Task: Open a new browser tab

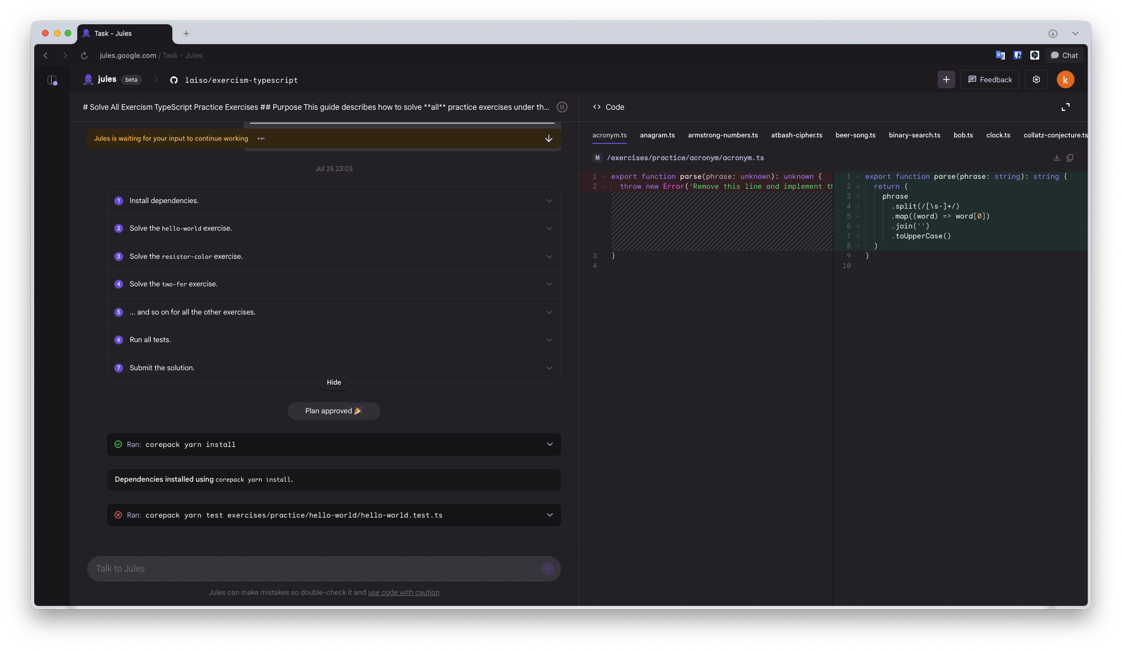Action: click(186, 34)
